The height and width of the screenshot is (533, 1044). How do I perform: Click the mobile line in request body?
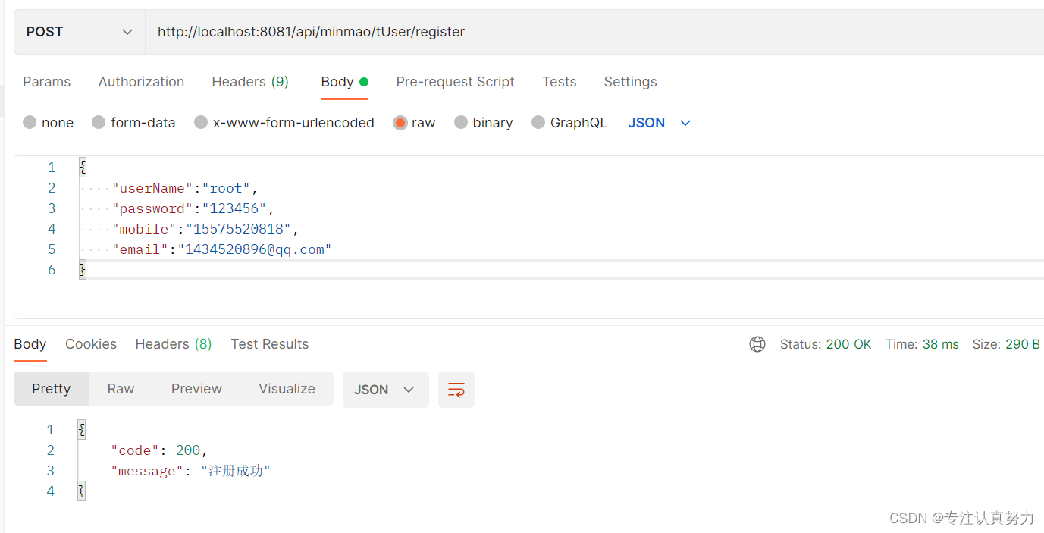205,229
